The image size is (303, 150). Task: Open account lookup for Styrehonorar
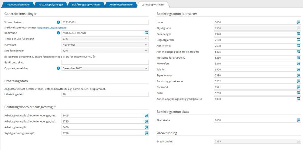[298, 75]
